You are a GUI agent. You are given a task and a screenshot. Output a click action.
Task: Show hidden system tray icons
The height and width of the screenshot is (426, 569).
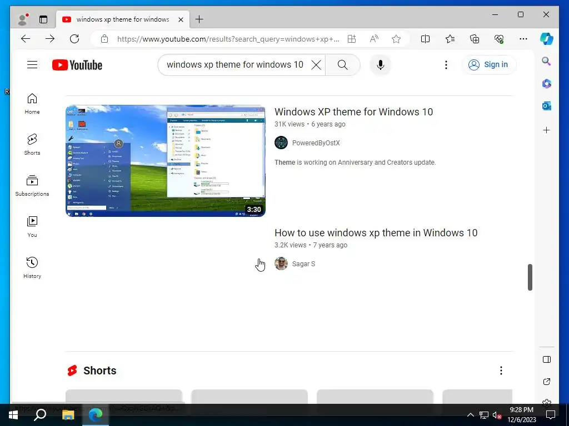pos(470,415)
